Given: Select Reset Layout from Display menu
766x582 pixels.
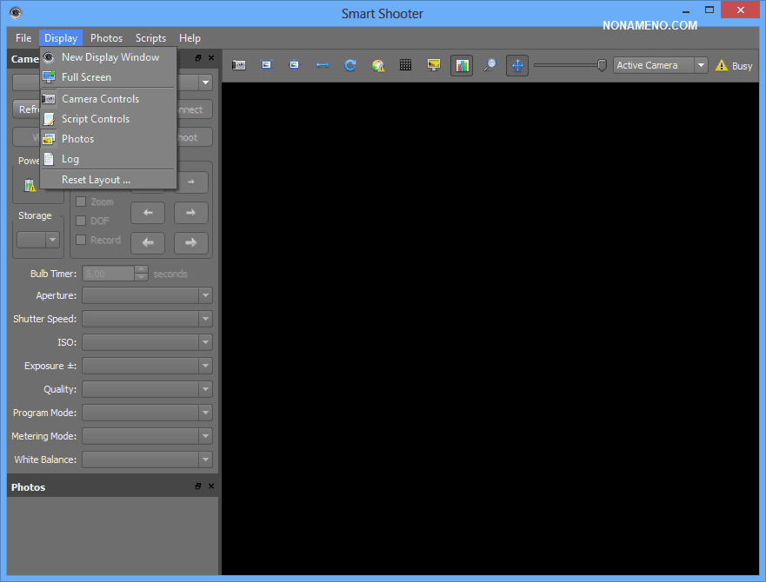Looking at the screenshot, I should 96,180.
